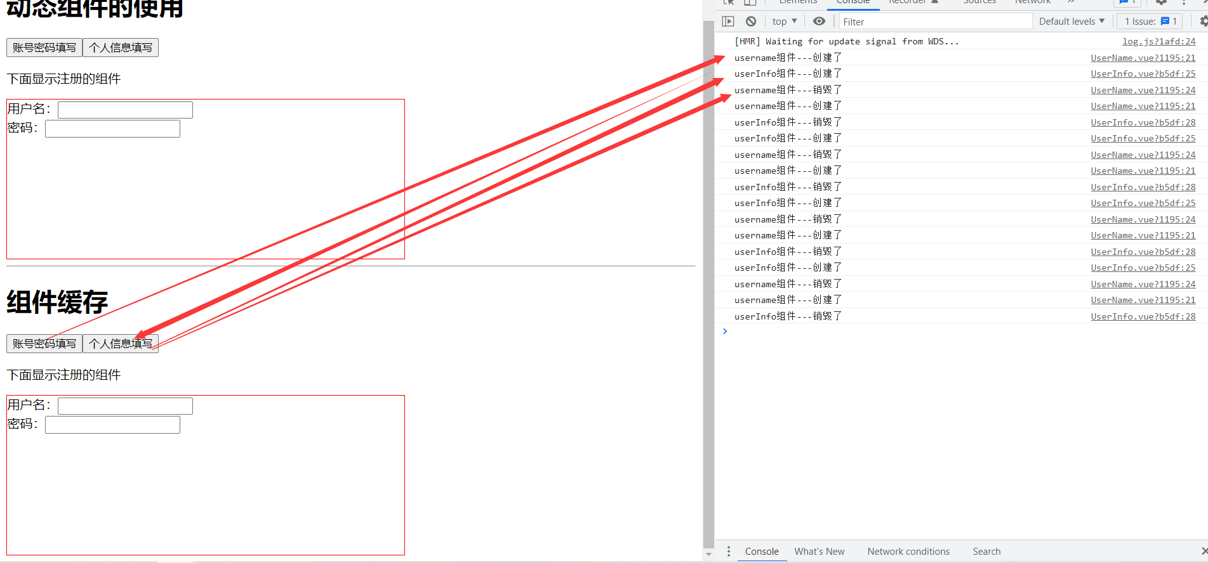Image resolution: width=1208 pixels, height=563 pixels.
Task: Open the JavaScript context 'top' dropdown
Action: (785, 22)
